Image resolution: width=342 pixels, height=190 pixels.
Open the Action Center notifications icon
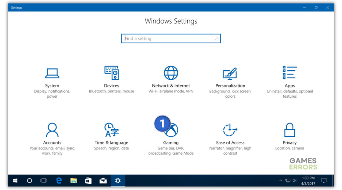click(324, 180)
